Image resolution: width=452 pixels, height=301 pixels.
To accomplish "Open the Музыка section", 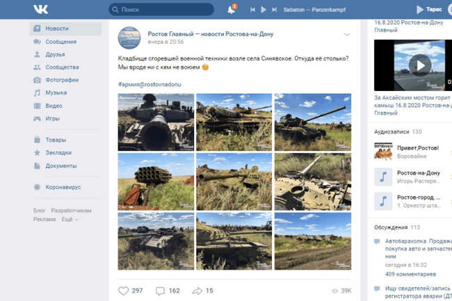I will point(56,92).
